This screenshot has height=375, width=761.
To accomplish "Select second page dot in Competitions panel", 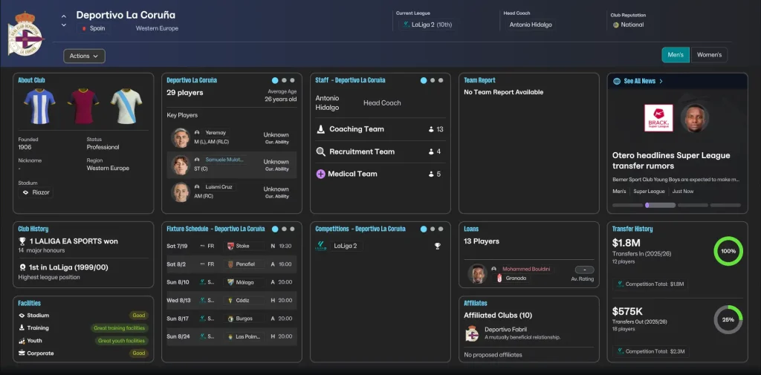I will pyautogui.click(x=433, y=229).
